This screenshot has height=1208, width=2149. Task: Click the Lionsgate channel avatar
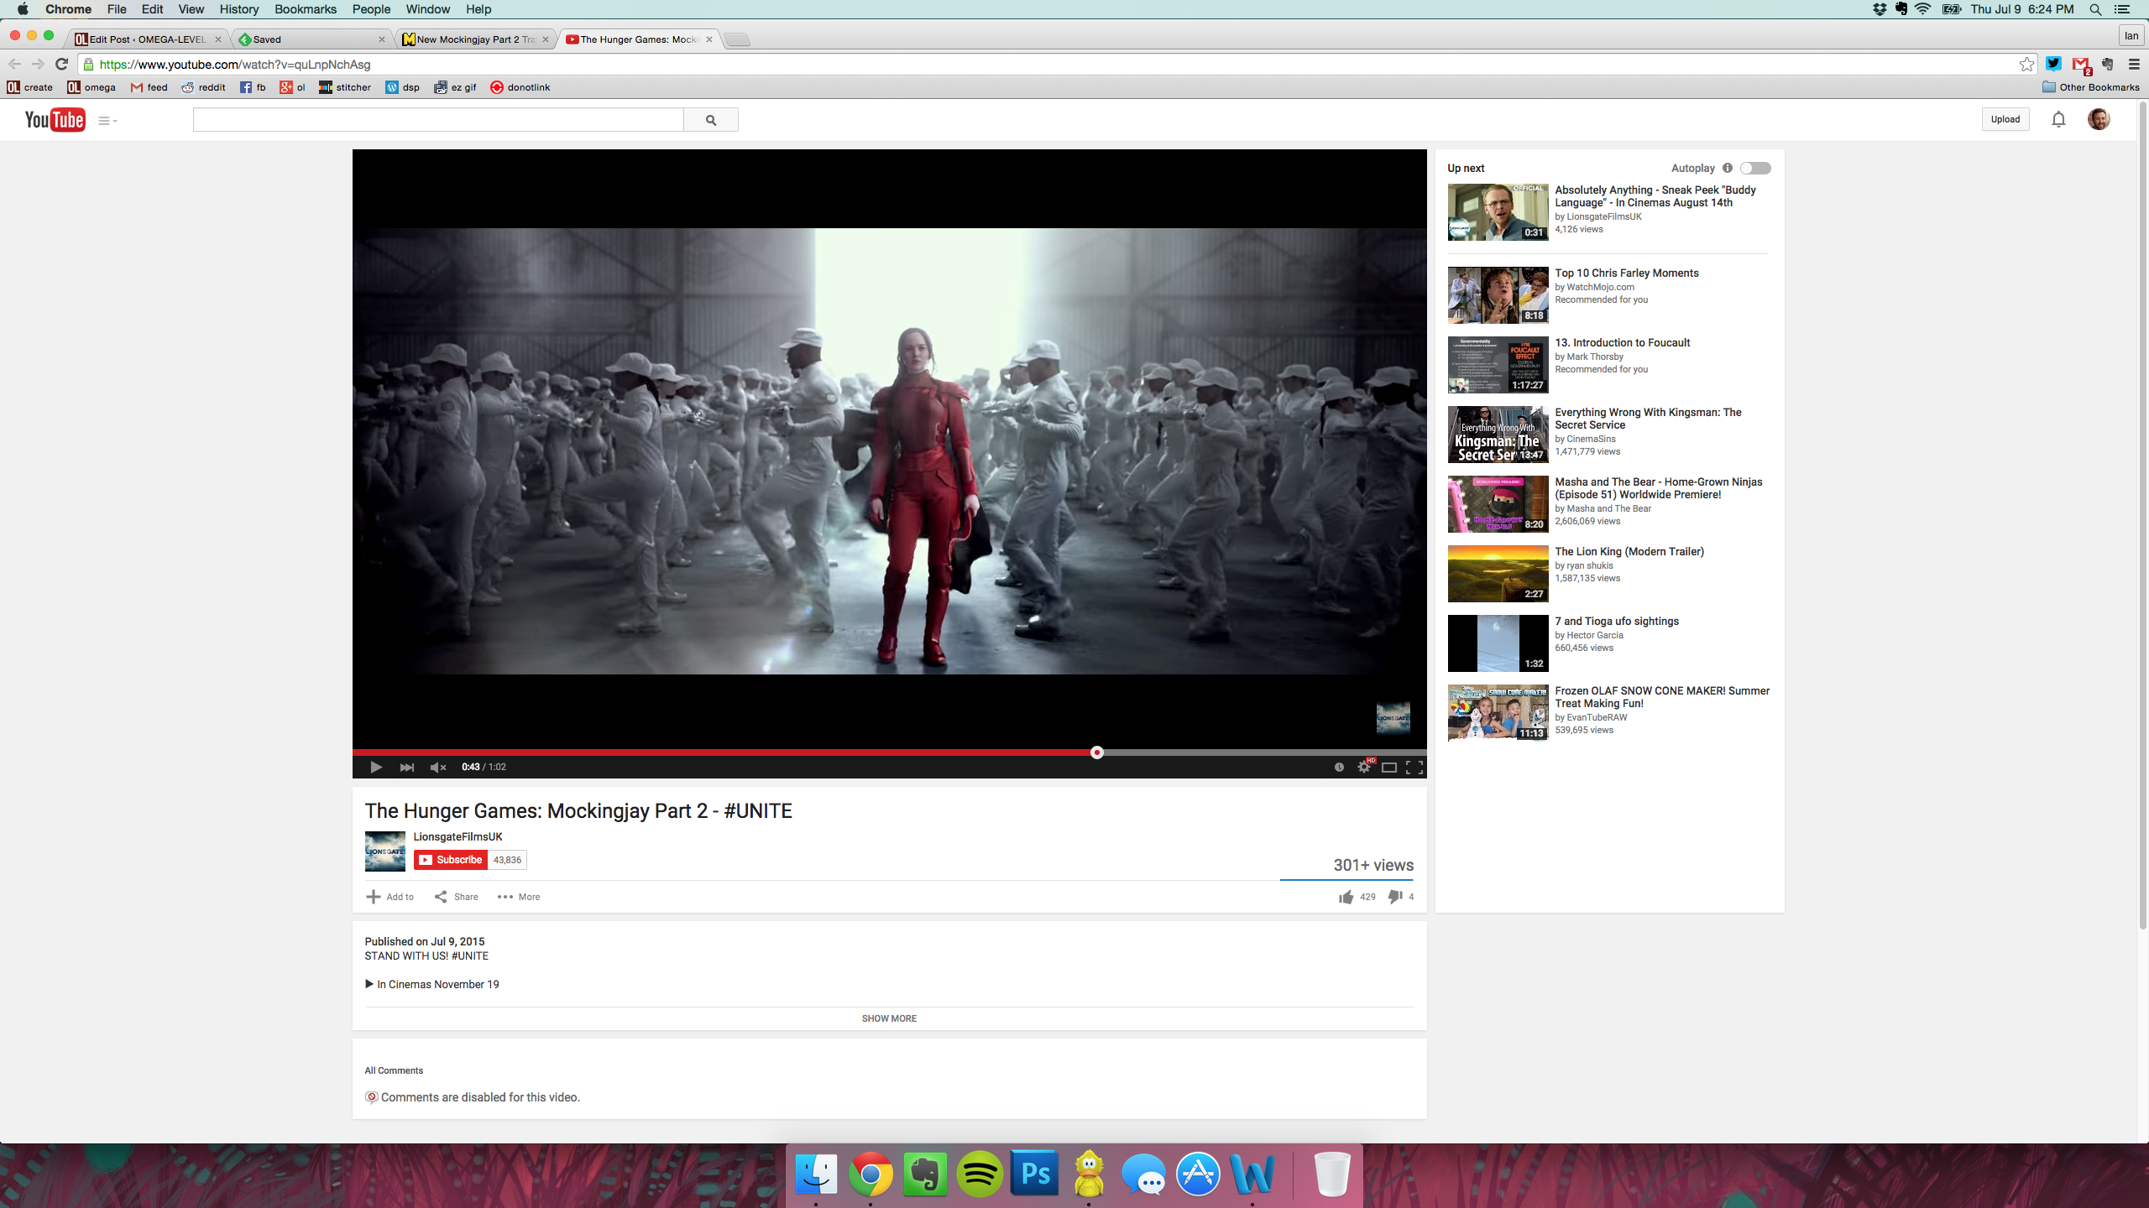(x=384, y=851)
